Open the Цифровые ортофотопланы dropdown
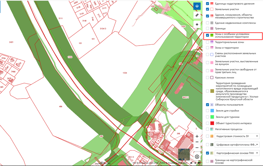The height and width of the screenshot is (166, 263). coord(237,144)
